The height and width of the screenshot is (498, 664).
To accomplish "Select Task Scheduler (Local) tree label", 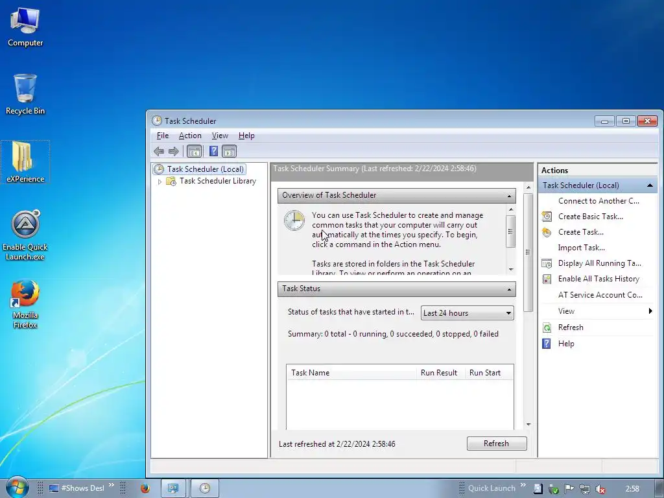I will pos(206,169).
